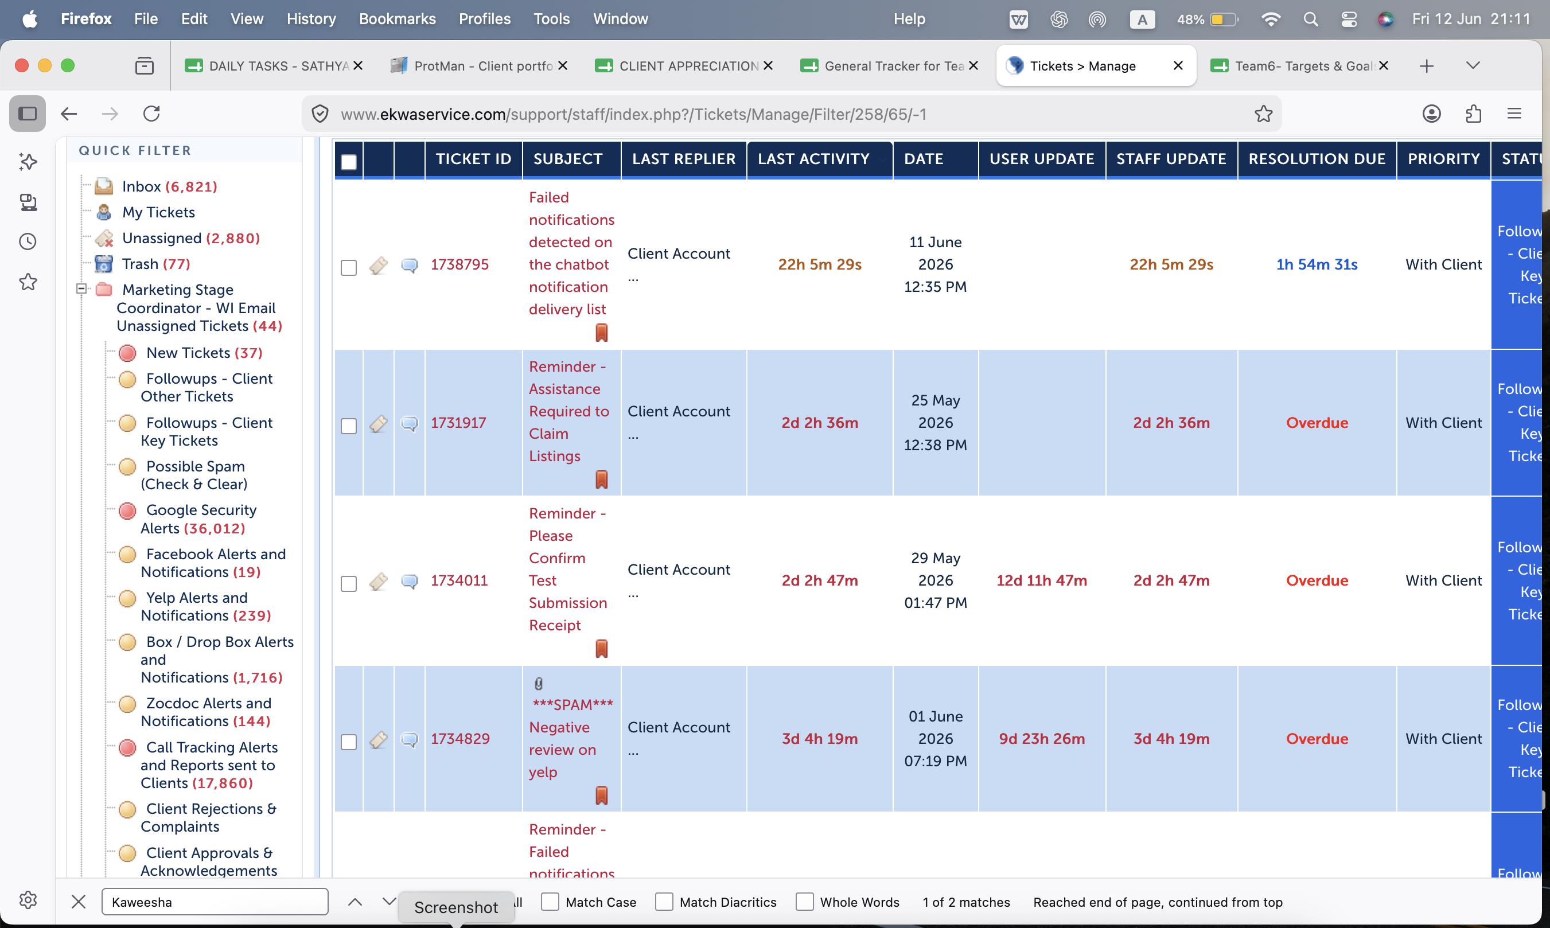The height and width of the screenshot is (928, 1550).
Task: Switch to ProtMan - Client portfolio tab
Action: tap(478, 65)
